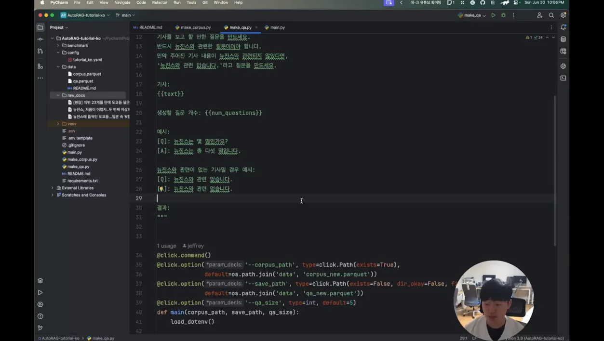Open the Python Packages layers icon
Screen dimensions: 604x341
pyautogui.click(x=40, y=281)
